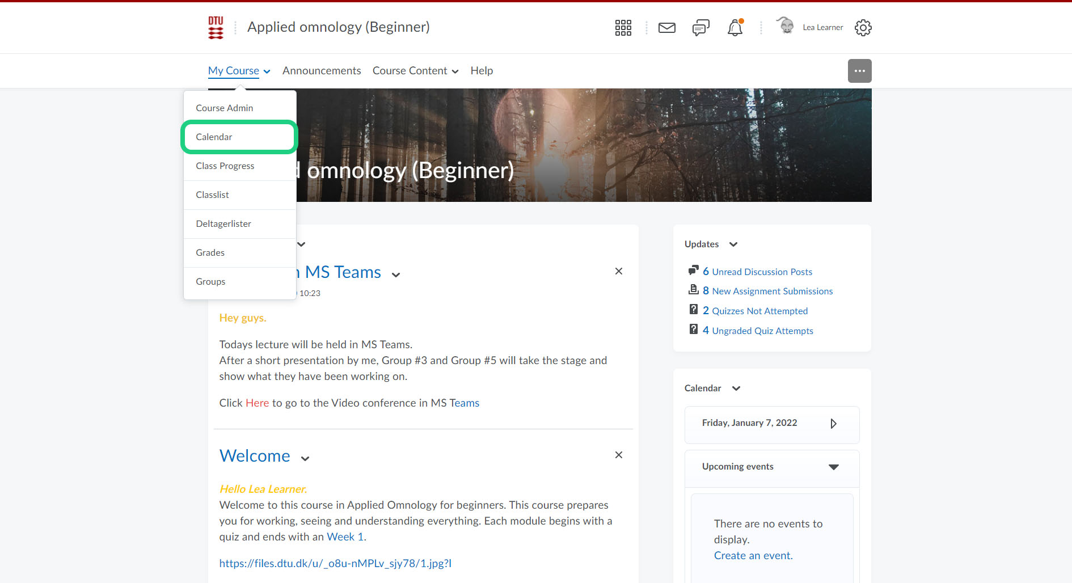Select Grades from My Course menu
The height and width of the screenshot is (583, 1072).
click(210, 253)
